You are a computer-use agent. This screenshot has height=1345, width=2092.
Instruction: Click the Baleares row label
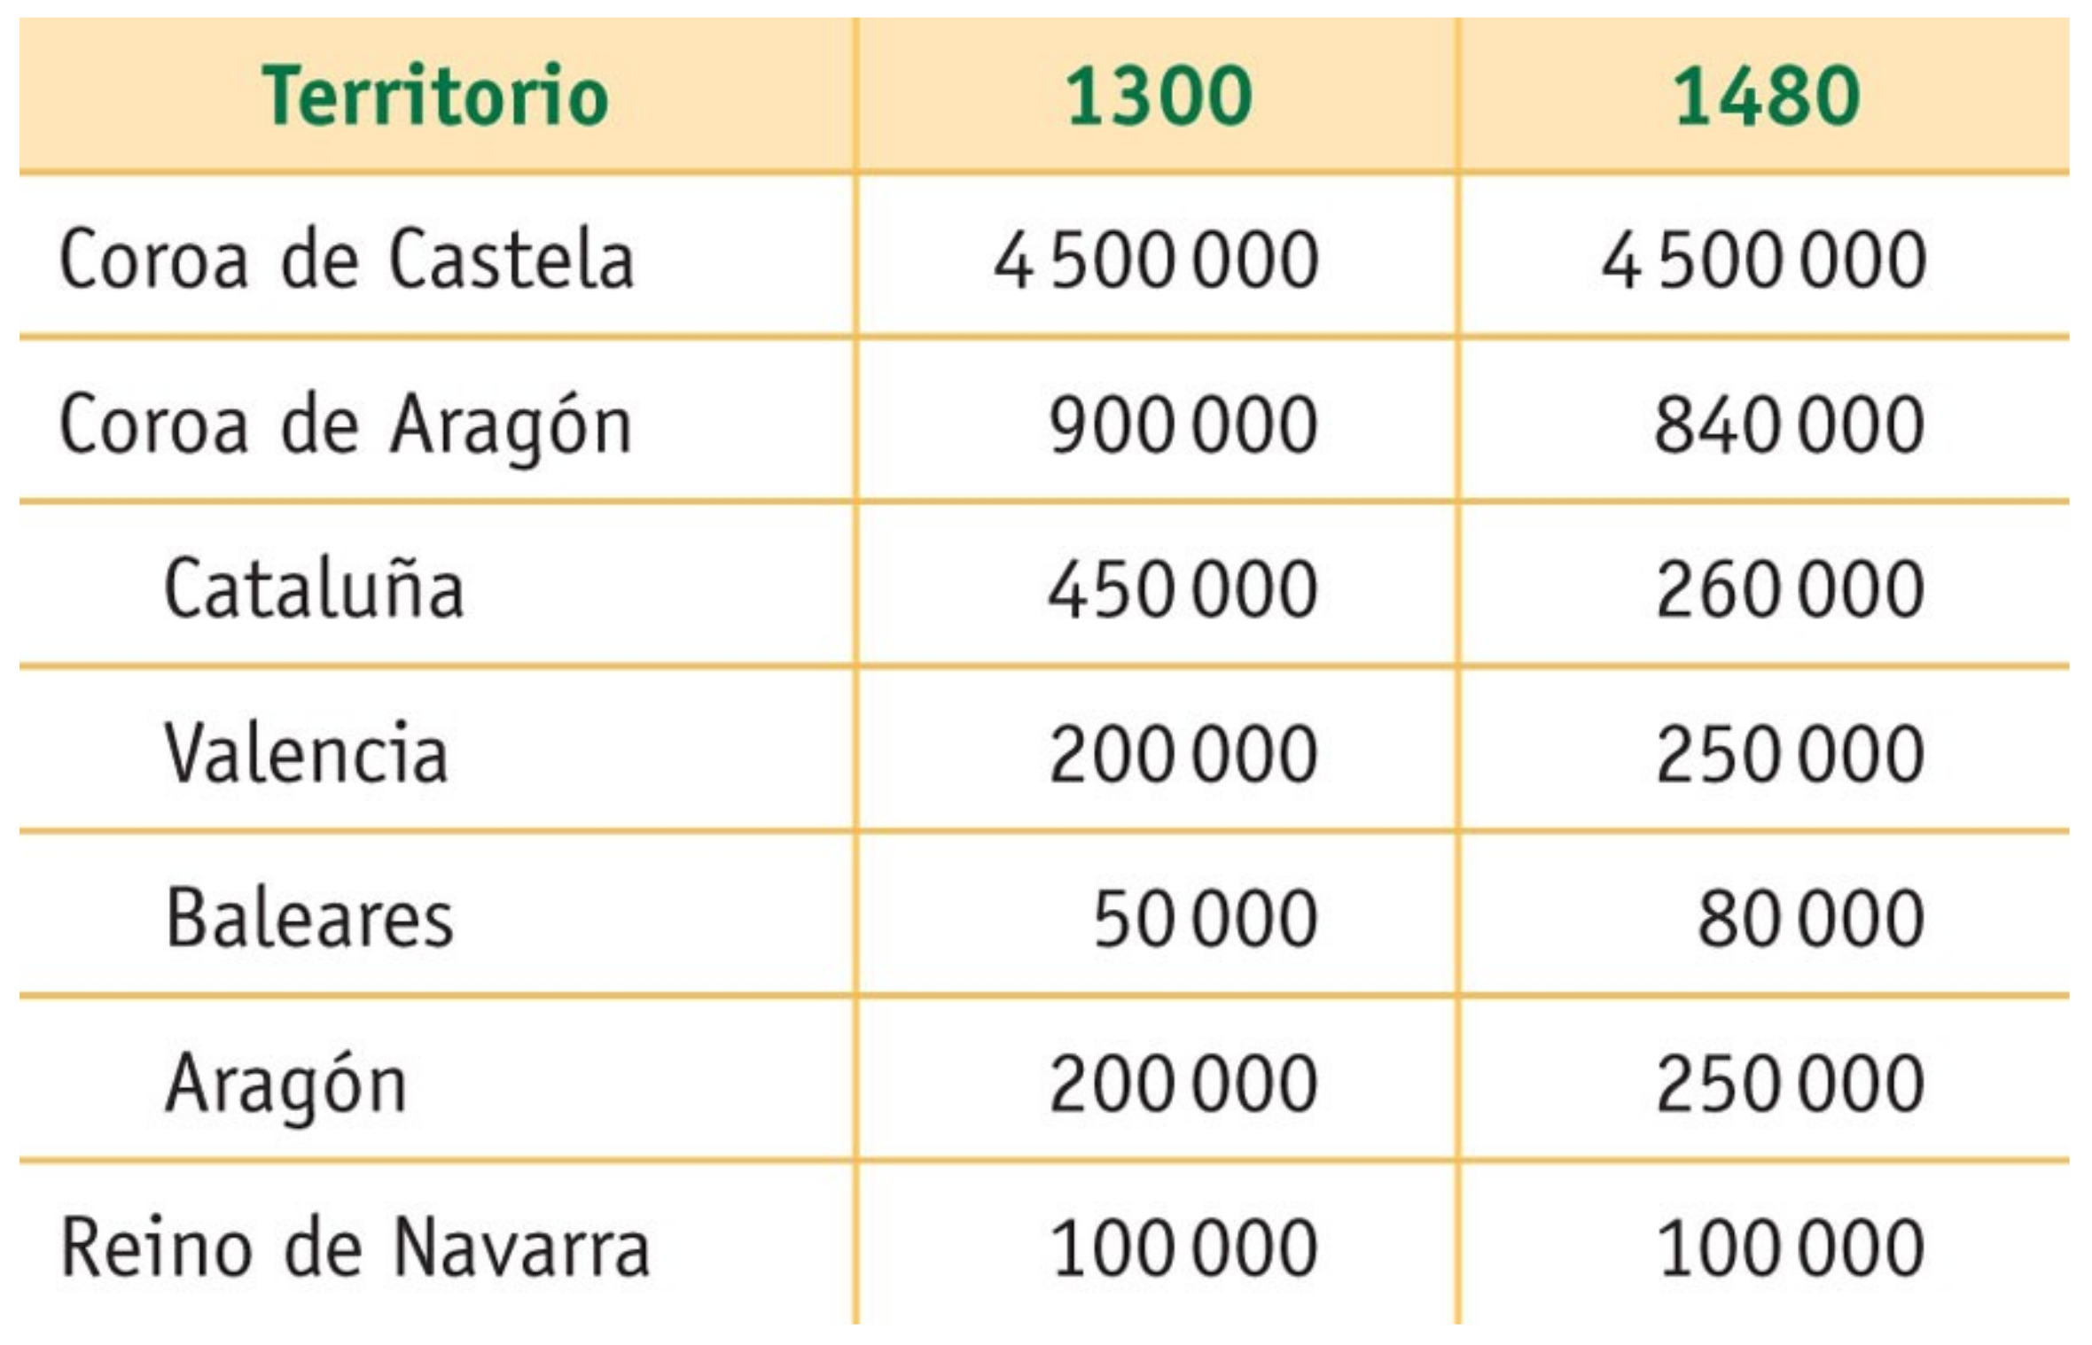309,918
